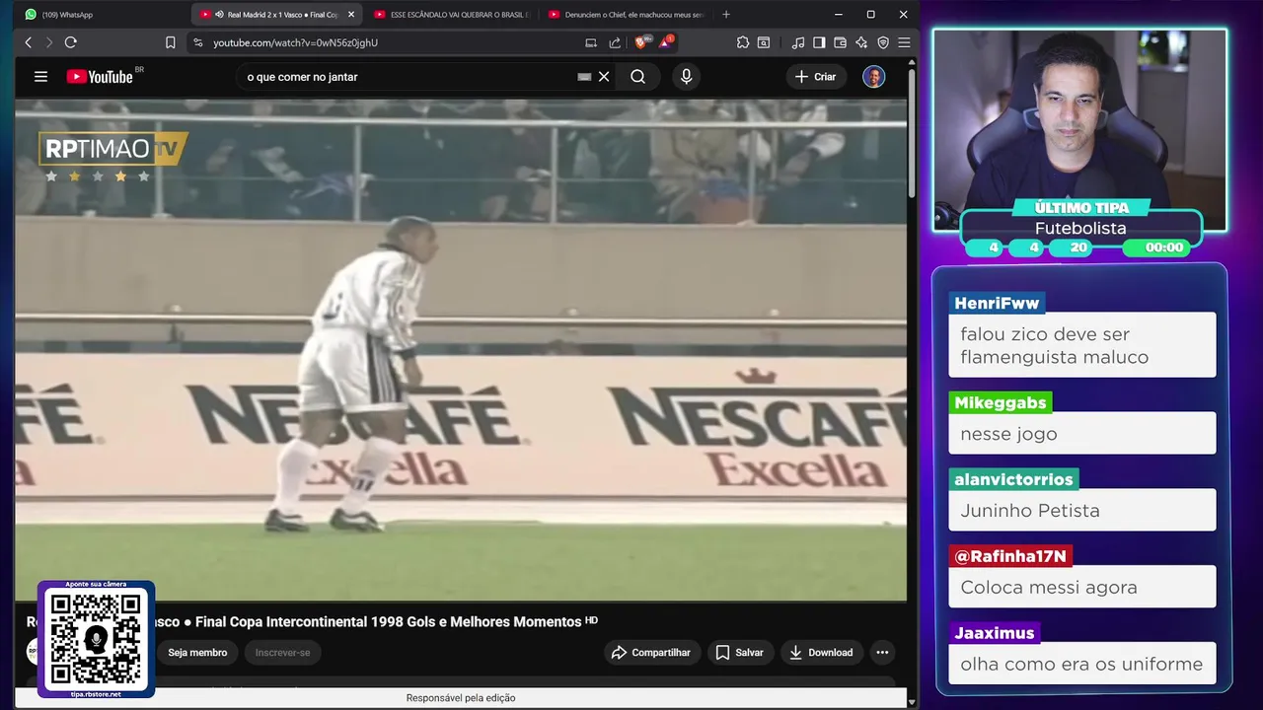Click the QR code image
The image size is (1263, 710).
click(x=96, y=639)
